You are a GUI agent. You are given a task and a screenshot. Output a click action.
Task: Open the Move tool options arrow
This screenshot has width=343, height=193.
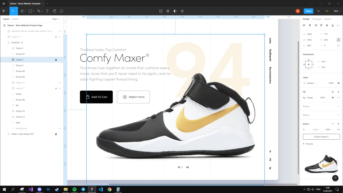pos(16,11)
